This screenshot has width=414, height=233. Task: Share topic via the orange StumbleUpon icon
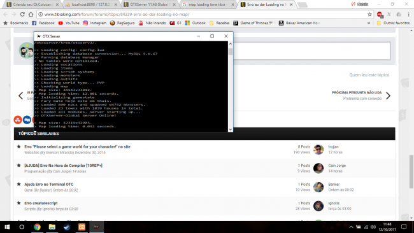pyautogui.click(x=18, y=120)
